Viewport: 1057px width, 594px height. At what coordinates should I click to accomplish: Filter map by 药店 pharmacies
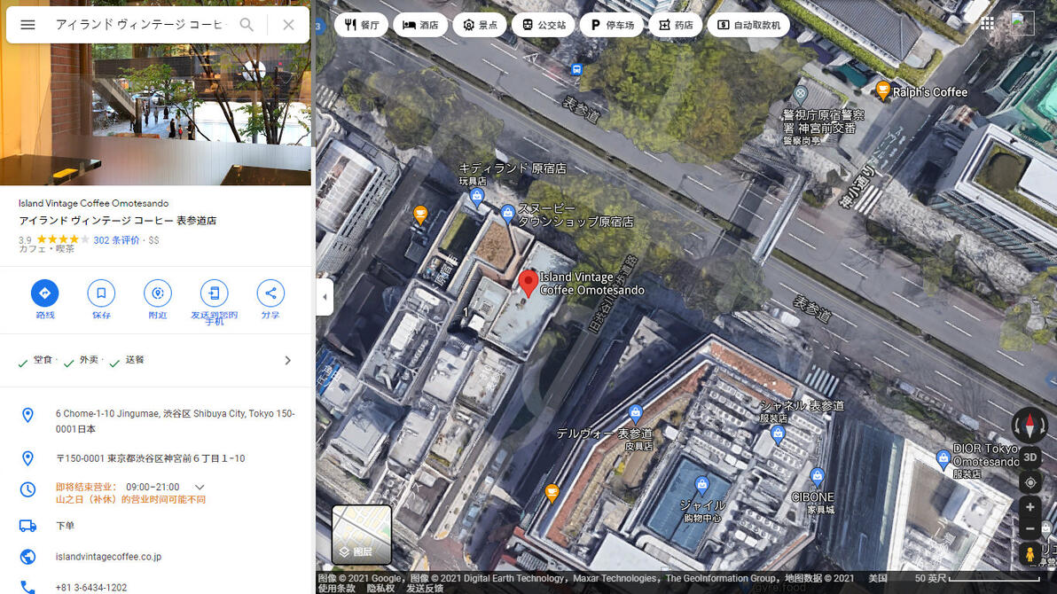676,25
